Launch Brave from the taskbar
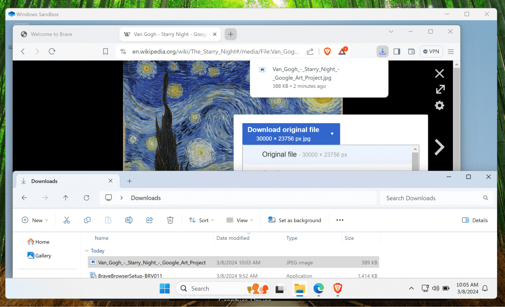Viewport: 505px width, 307px height. point(338,289)
